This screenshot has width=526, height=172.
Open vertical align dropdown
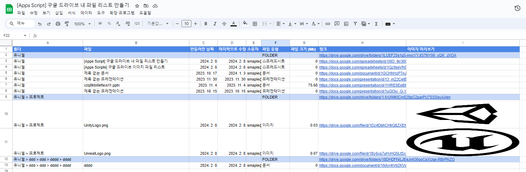tap(292, 24)
